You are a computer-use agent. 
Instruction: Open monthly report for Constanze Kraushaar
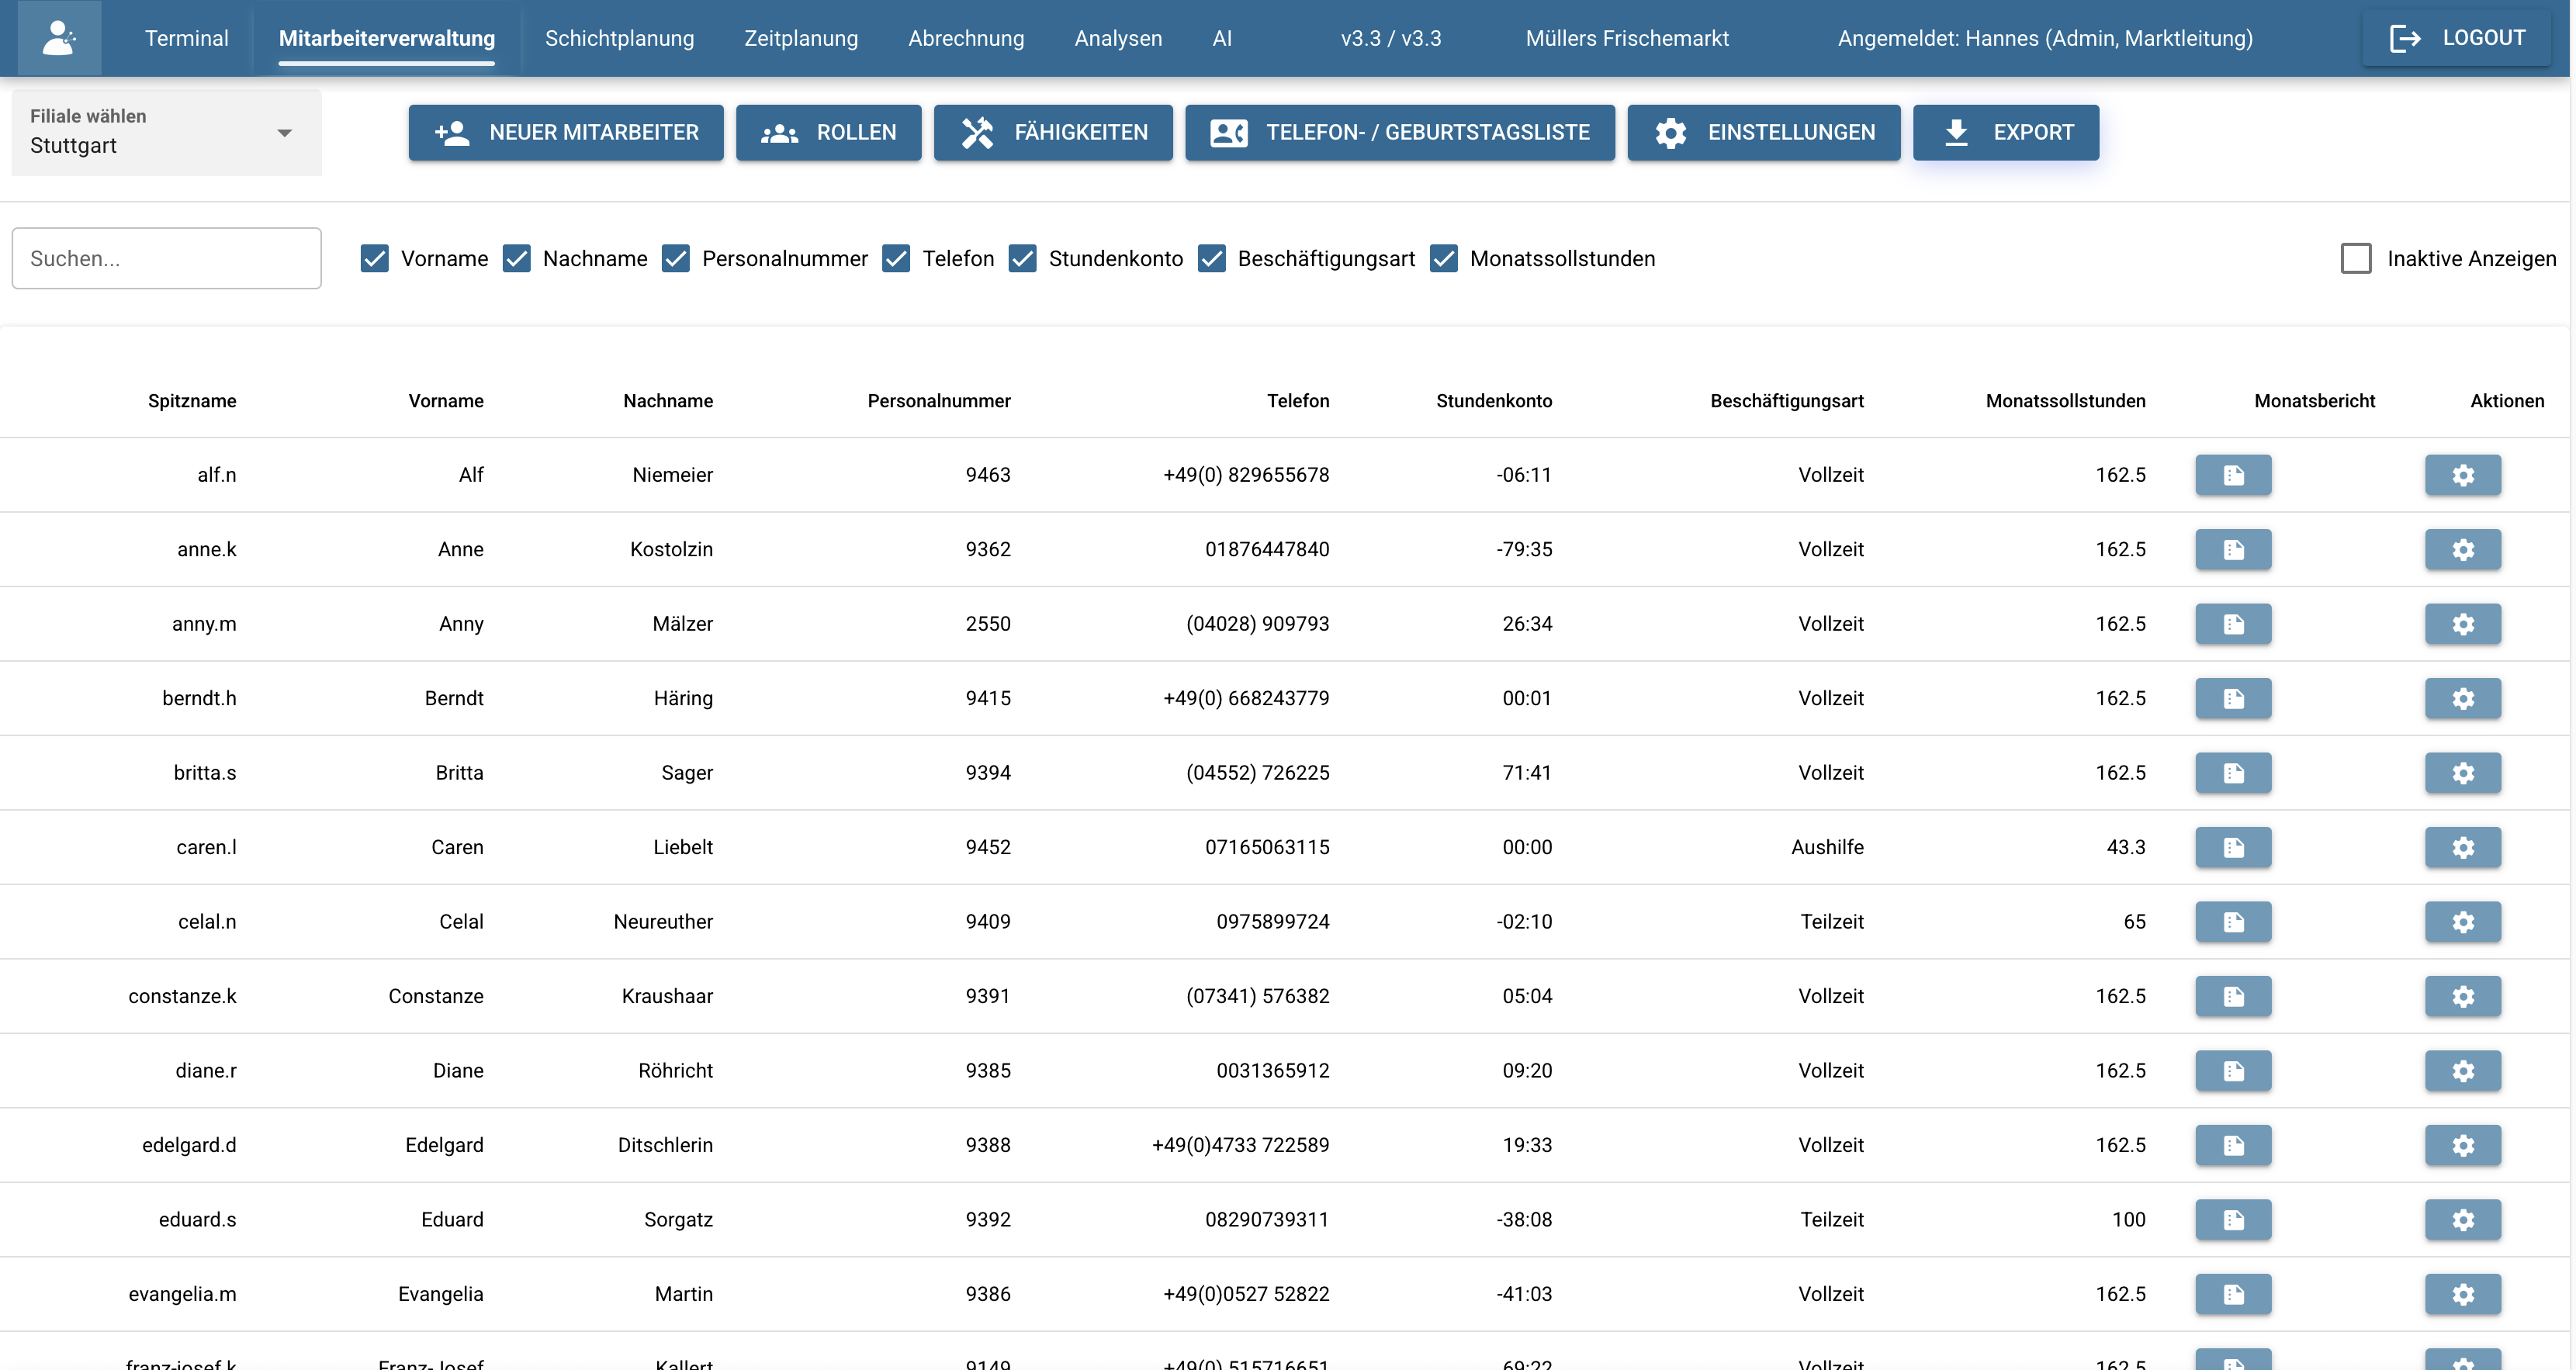[x=2232, y=996]
